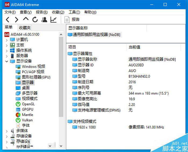Open the 报告(R) menu
This screenshot has width=188, height=152.
tap(42, 12)
